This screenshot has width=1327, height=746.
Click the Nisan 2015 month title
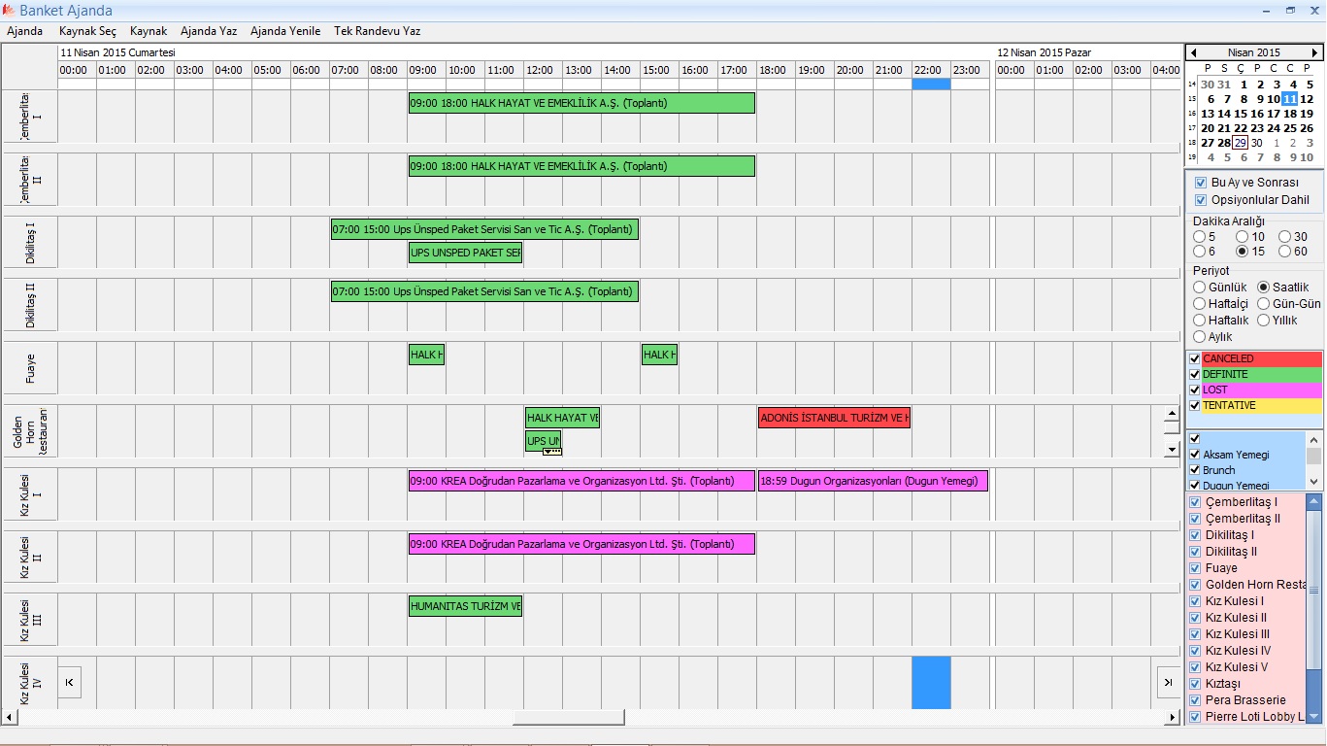pos(1254,52)
